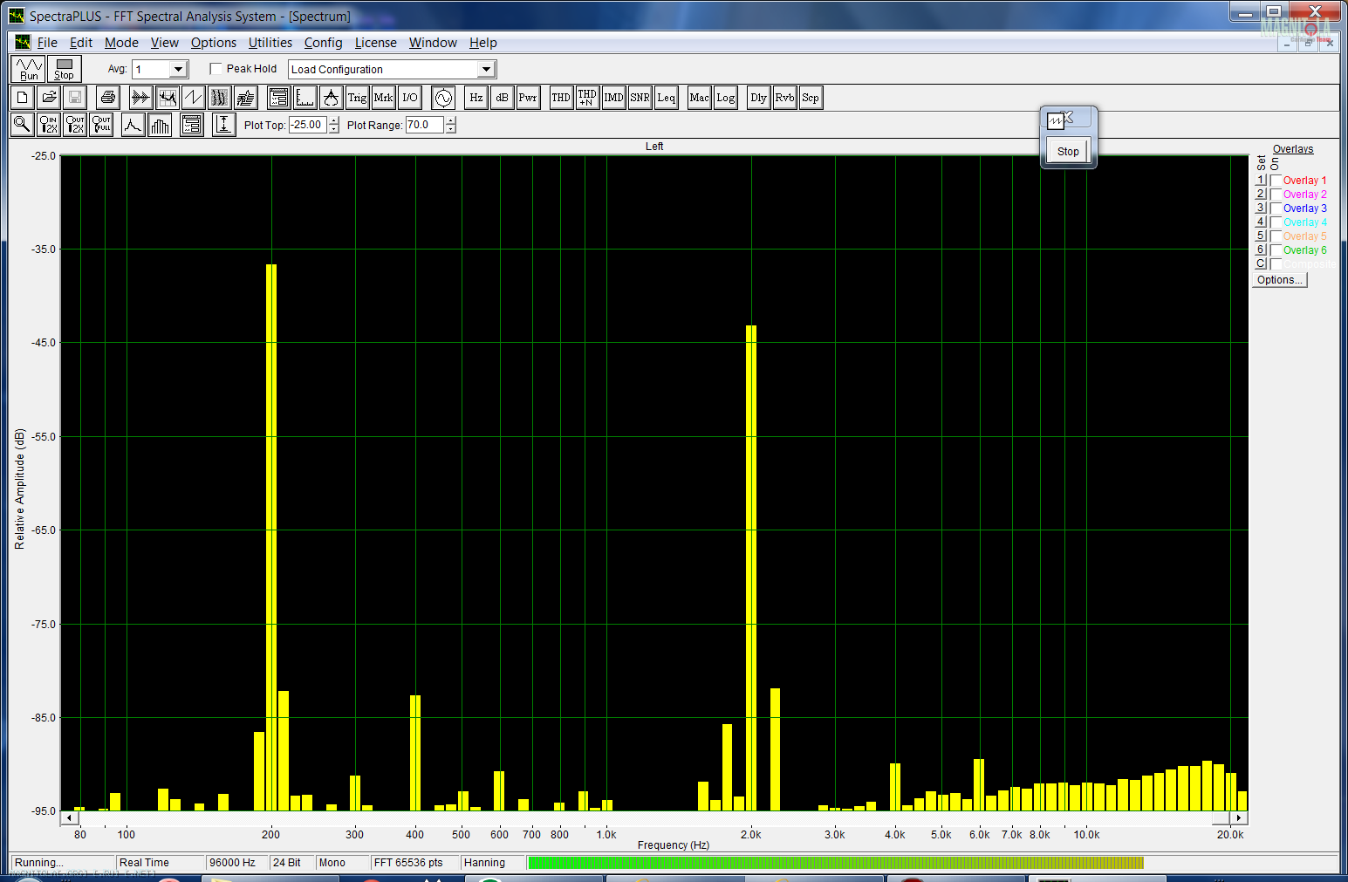Image resolution: width=1348 pixels, height=882 pixels.
Task: Click the Set 2 overlay button
Action: pyautogui.click(x=1261, y=195)
